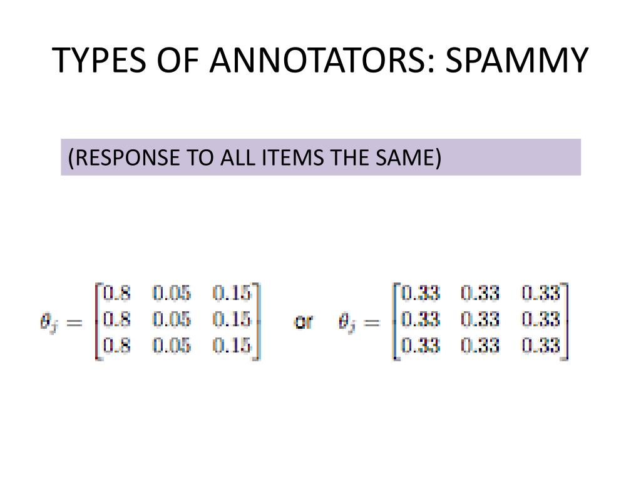Select the left theta j symbol
Screen dimensions: 641x480
(x=48, y=322)
